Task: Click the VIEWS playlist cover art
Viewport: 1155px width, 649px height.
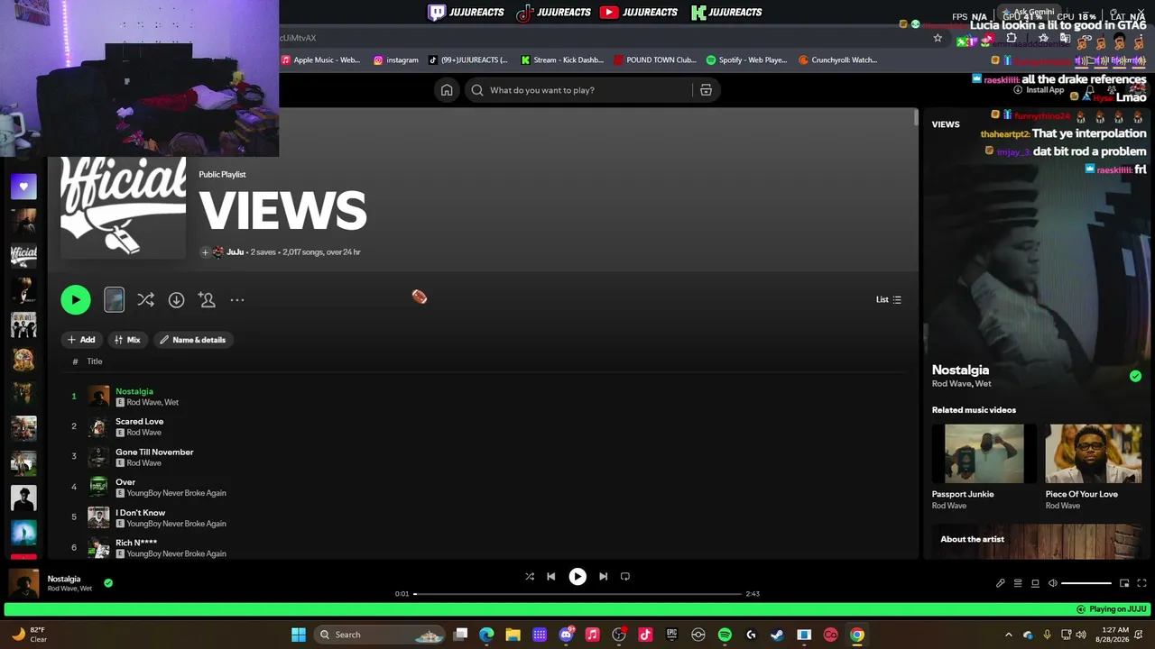Action: coord(124,208)
